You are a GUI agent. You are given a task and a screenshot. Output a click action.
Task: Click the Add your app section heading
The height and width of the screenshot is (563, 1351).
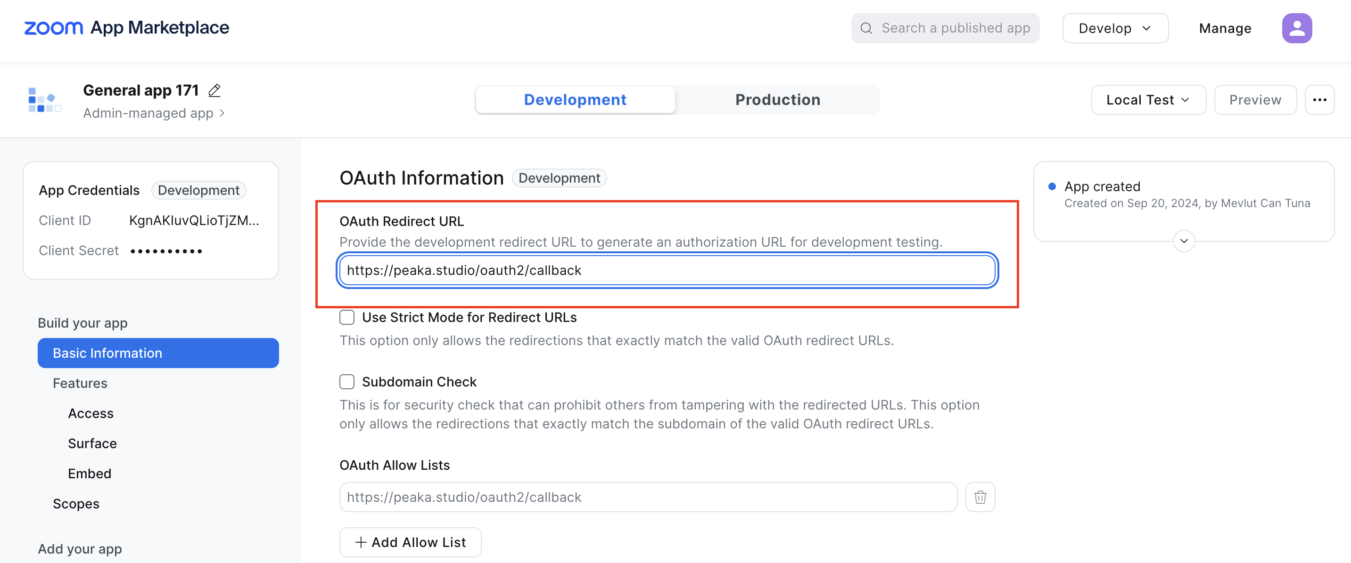[x=80, y=549]
